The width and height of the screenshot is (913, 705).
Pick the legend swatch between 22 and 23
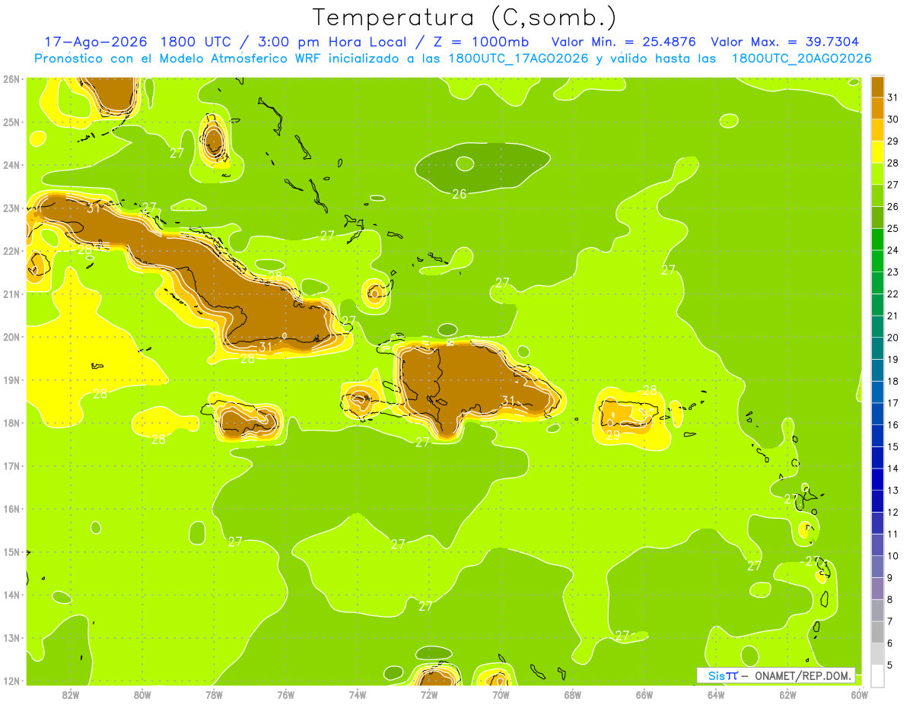pyautogui.click(x=877, y=283)
